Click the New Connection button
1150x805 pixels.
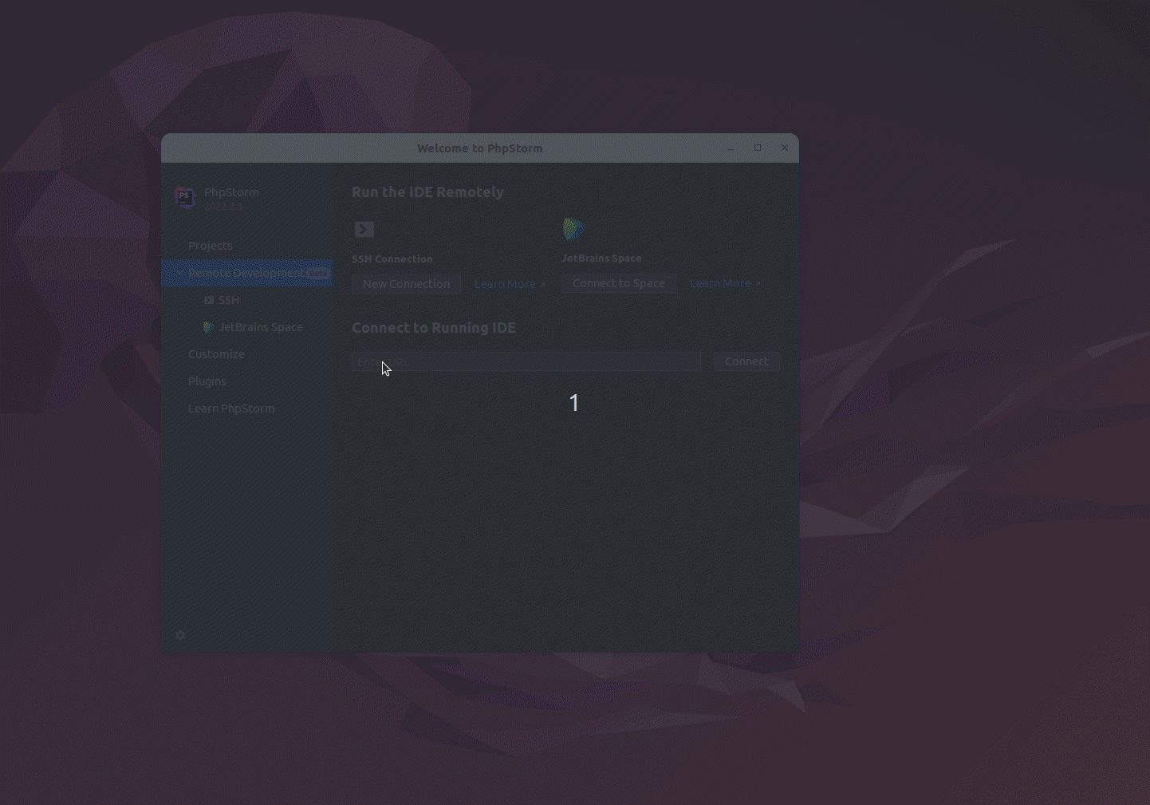(407, 284)
